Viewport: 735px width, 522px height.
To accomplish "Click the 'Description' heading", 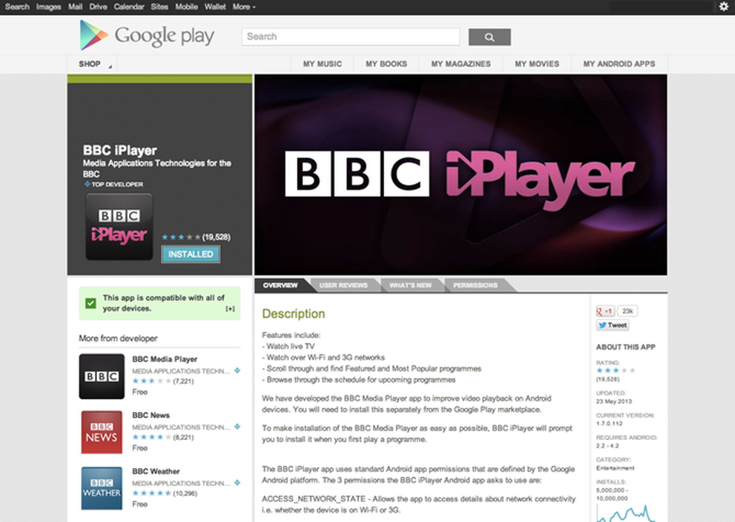I will [x=293, y=314].
